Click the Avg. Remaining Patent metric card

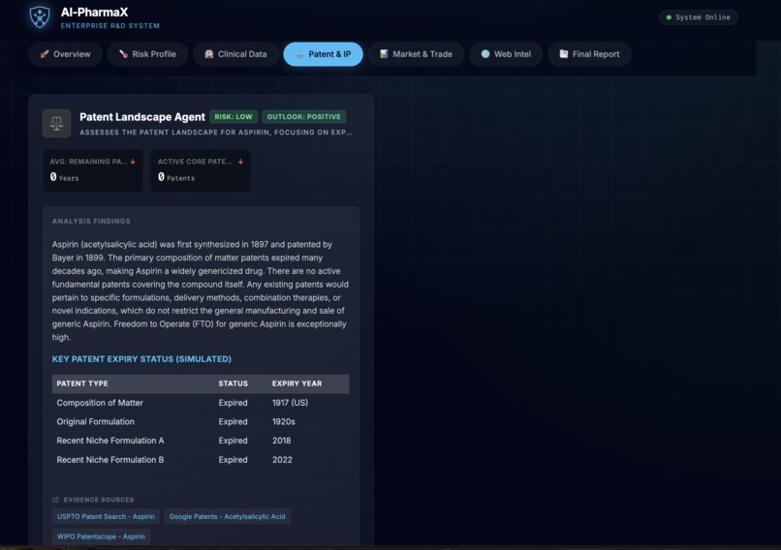(93, 170)
